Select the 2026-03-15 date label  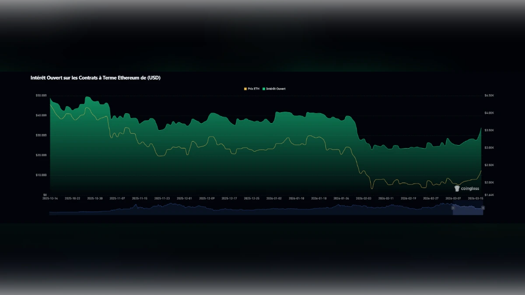coord(476,197)
